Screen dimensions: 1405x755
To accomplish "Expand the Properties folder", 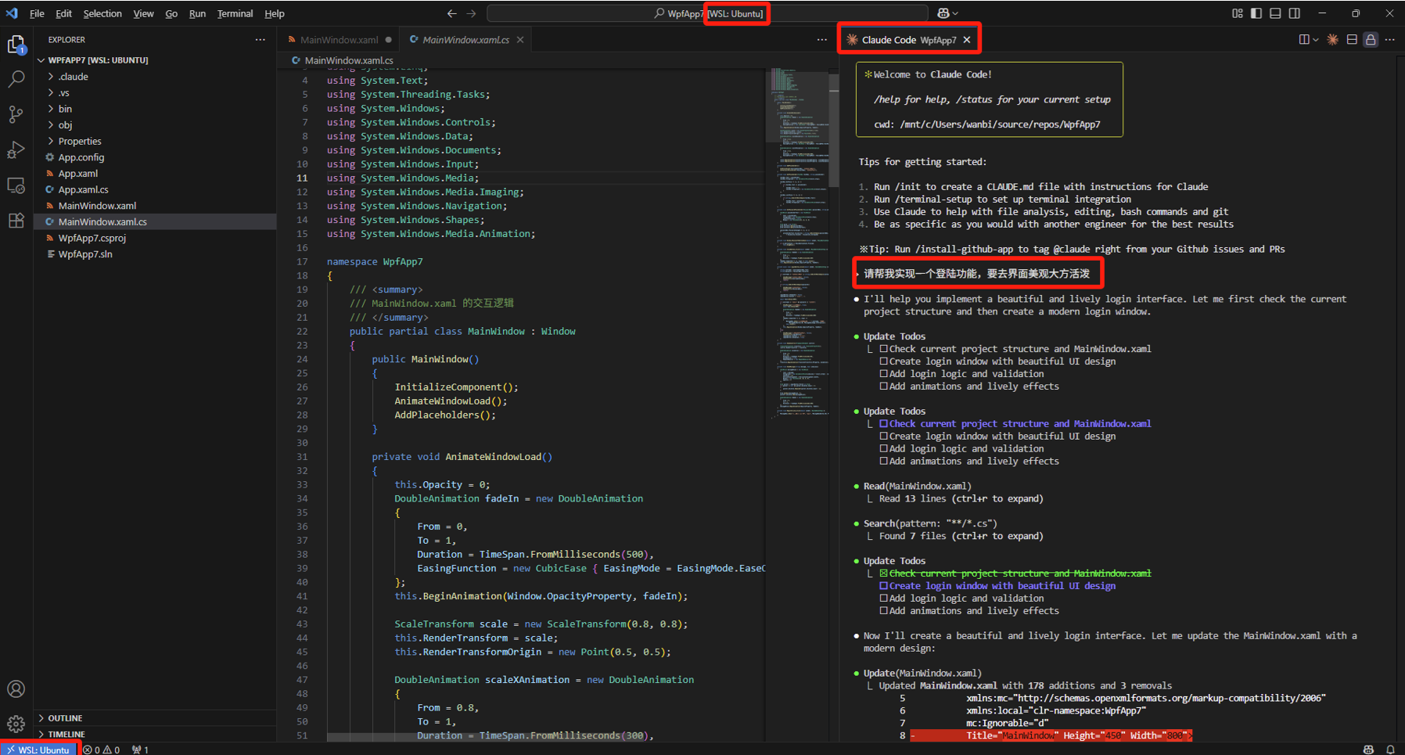I will [79, 141].
